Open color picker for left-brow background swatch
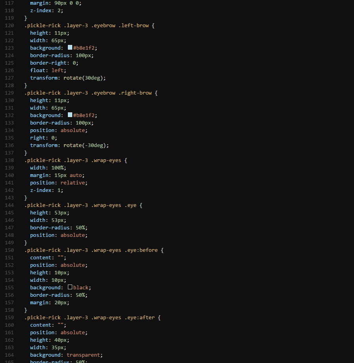This screenshot has width=354, height=363. (x=70, y=48)
